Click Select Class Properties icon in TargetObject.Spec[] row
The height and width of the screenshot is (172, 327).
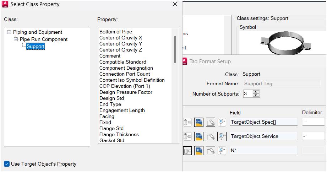[187, 122]
